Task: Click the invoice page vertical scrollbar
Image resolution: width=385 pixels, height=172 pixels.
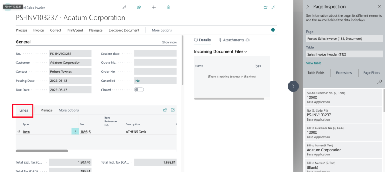Action: pyautogui.click(x=182, y=60)
